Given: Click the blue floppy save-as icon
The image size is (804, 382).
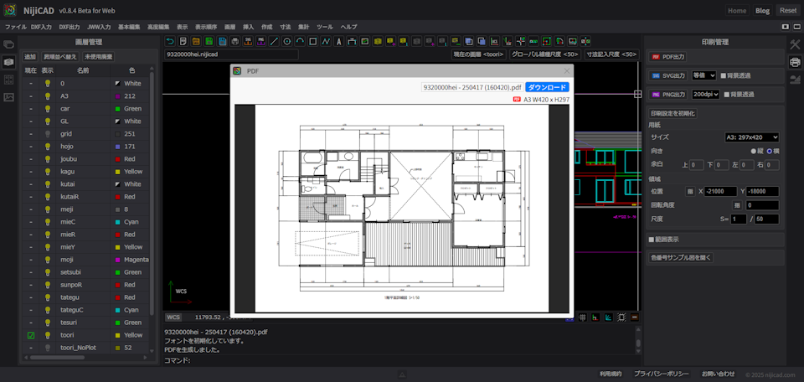Looking at the screenshot, I should pyautogui.click(x=222, y=42).
